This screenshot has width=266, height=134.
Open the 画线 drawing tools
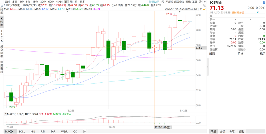[x=188, y=2]
